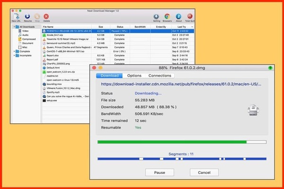Open the mozilla download URL link

pos(181,84)
